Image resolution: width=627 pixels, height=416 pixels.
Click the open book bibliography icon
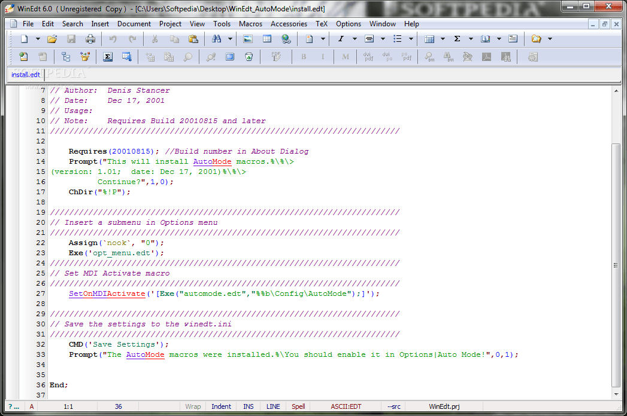pos(486,39)
